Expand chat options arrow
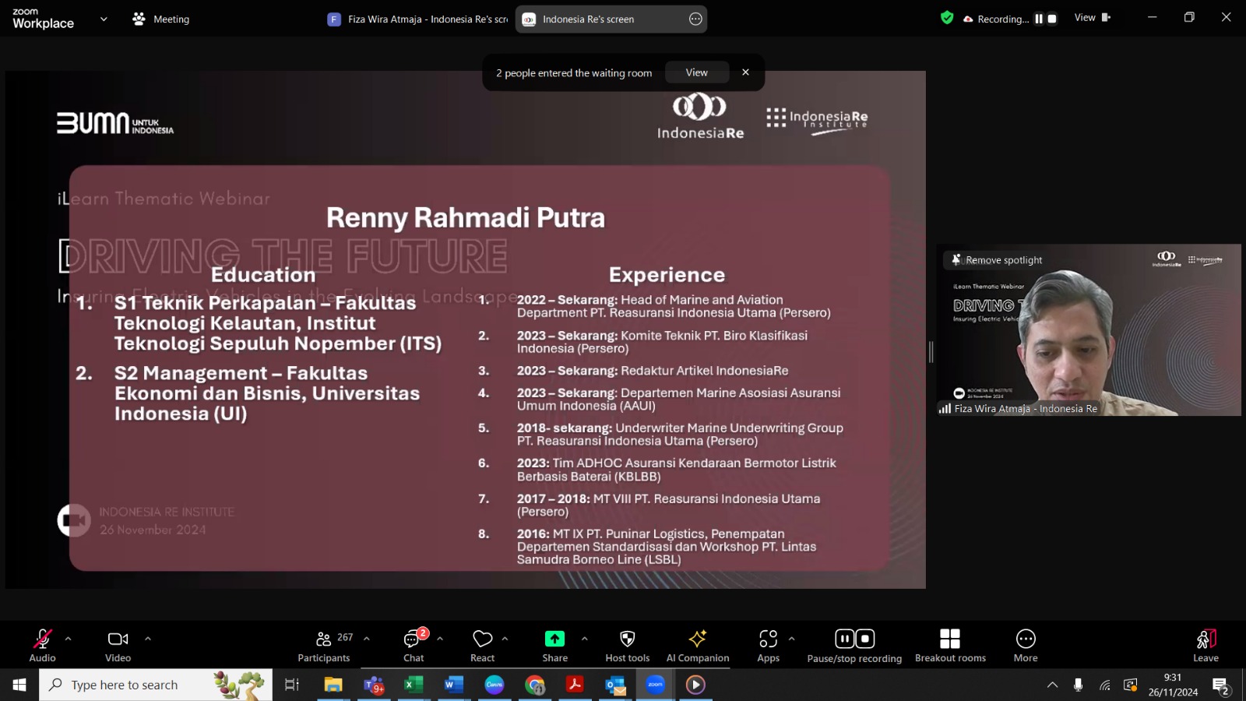 point(440,639)
